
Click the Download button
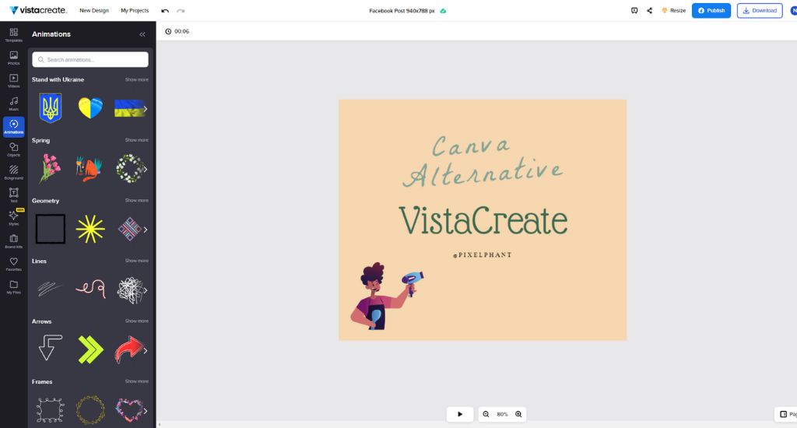coord(760,11)
